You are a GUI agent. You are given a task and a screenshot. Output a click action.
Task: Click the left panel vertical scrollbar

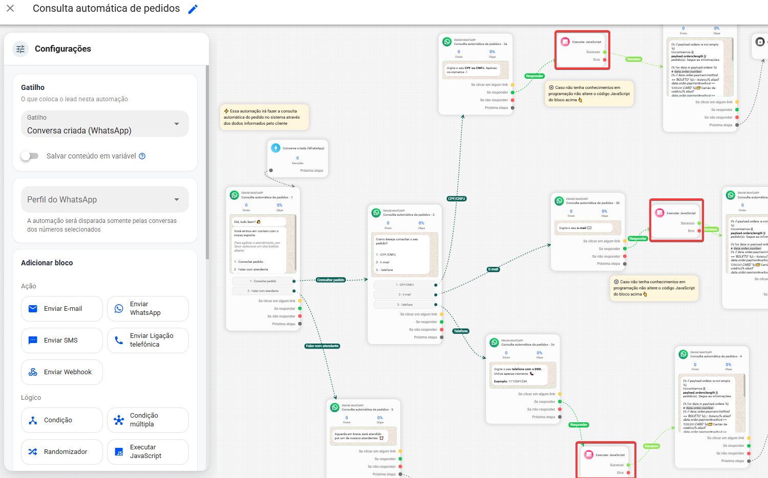coord(207,162)
